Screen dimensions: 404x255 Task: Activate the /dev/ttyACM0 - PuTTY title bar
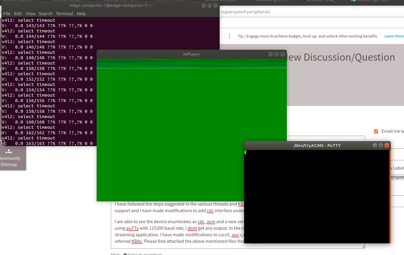317,145
